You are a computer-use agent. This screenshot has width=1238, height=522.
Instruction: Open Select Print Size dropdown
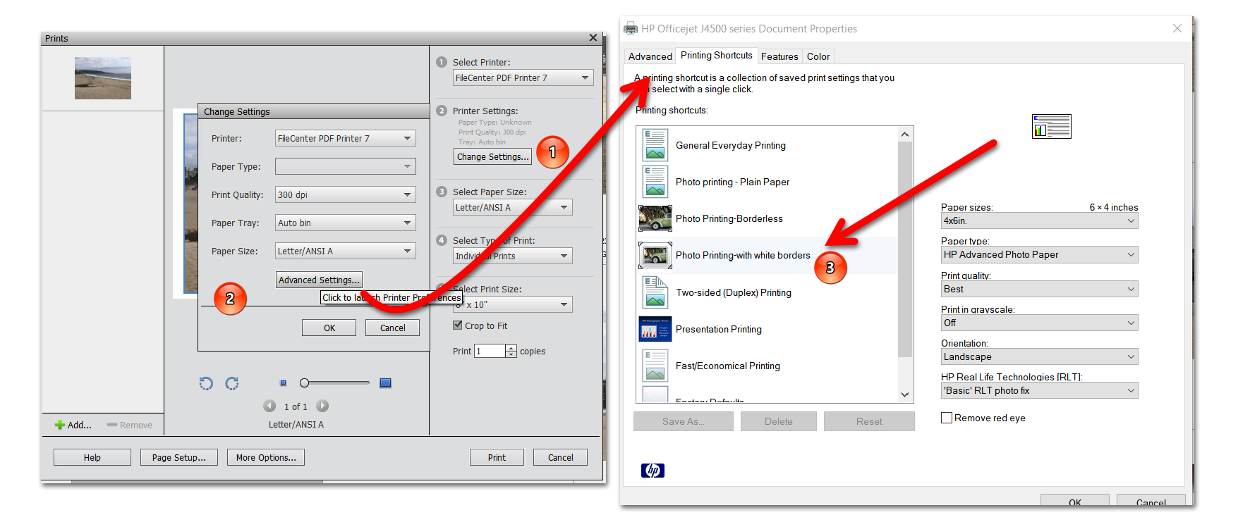[512, 304]
